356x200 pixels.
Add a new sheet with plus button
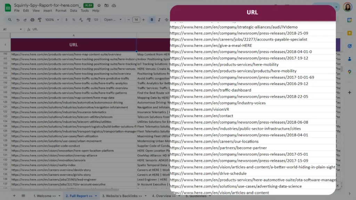[x=14, y=196]
